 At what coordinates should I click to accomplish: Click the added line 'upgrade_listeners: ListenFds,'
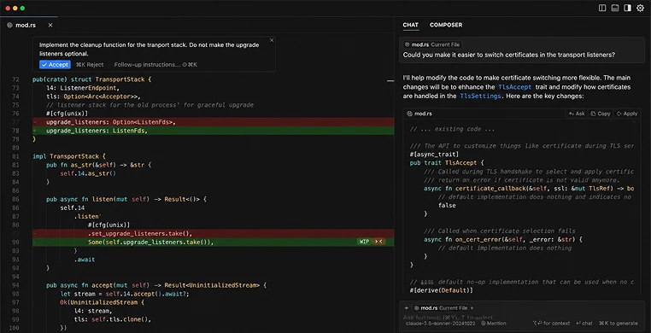pyautogui.click(x=214, y=131)
